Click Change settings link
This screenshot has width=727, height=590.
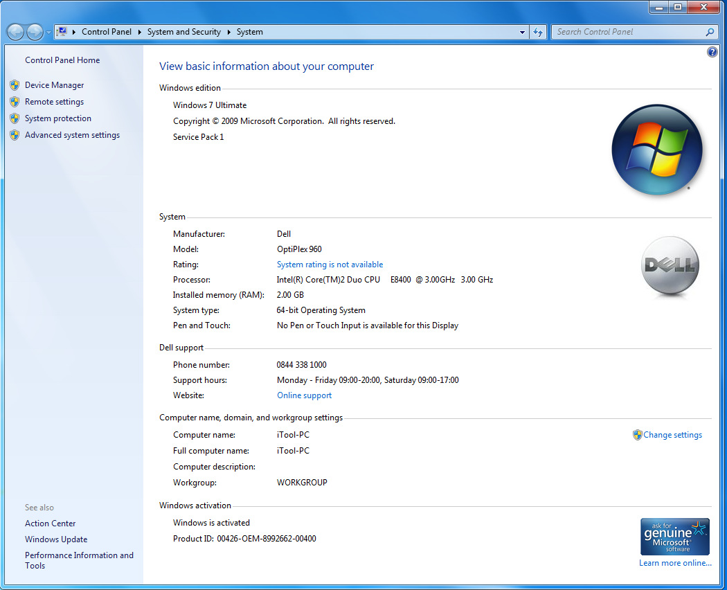coord(672,435)
